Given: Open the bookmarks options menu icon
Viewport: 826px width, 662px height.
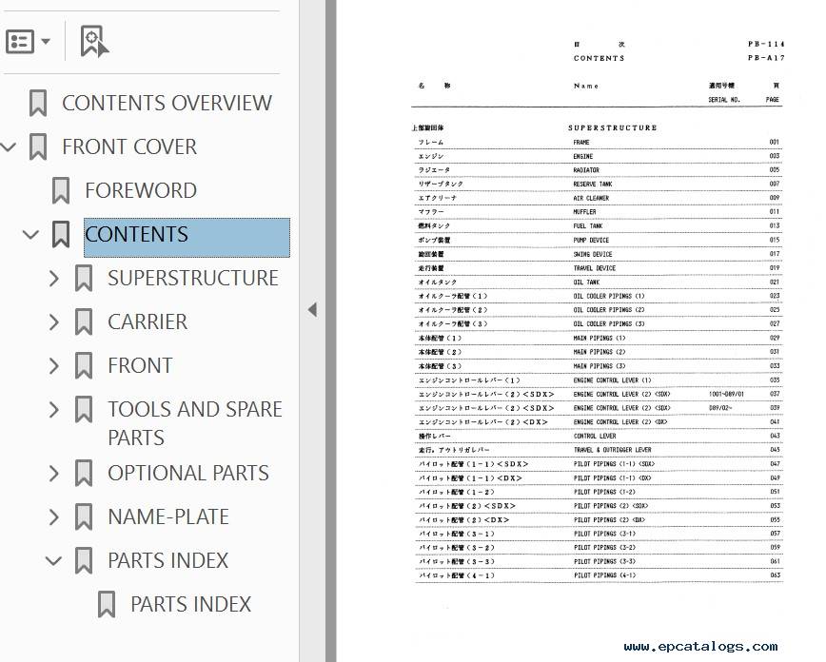Looking at the screenshot, I should [28, 41].
